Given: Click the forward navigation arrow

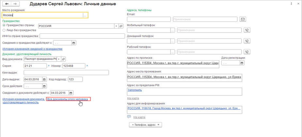Looking at the screenshot, I should point(15,4).
